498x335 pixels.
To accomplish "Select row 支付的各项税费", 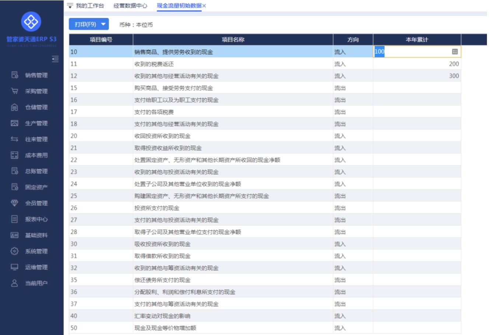I will (265, 112).
